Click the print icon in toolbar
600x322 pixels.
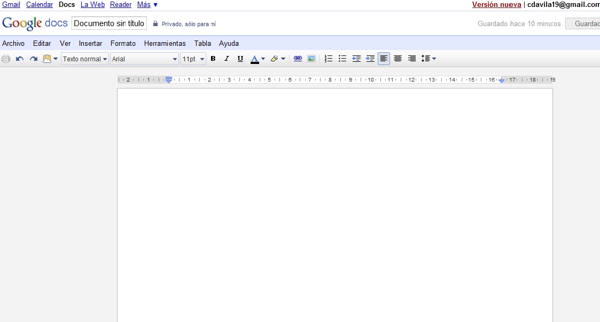[6, 59]
